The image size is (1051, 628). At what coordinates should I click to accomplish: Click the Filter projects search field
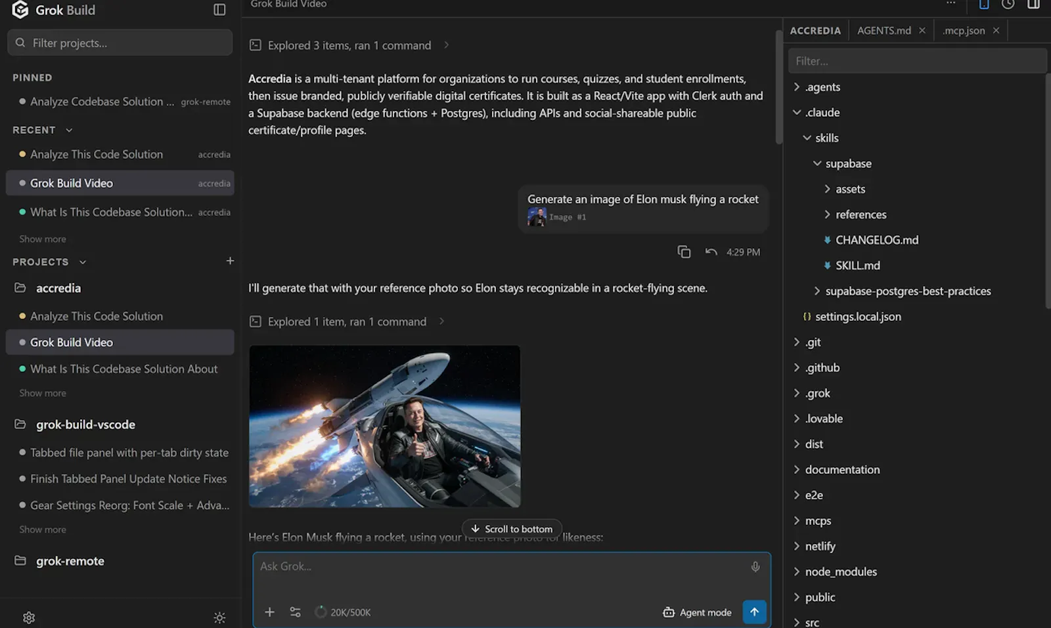[120, 43]
